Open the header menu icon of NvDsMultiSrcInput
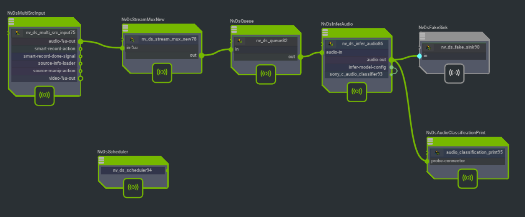The width and height of the screenshot is (525, 217). point(11,22)
